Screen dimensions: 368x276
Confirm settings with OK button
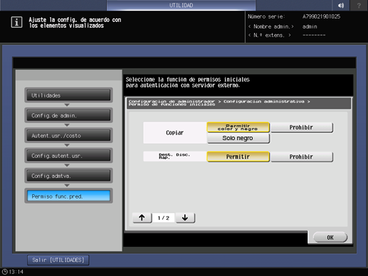click(x=330, y=238)
